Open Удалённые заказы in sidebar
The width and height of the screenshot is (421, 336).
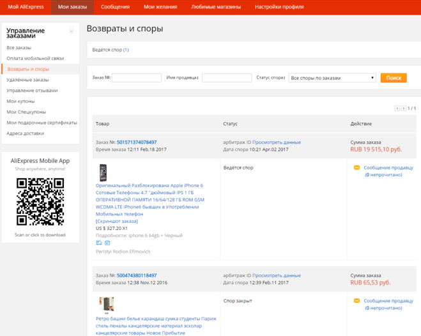point(27,80)
